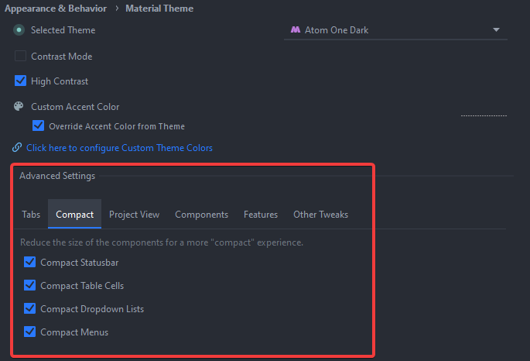Screen dimensions: 530x361
Task: Disable Compact Dropdown Lists option
Action: (x=30, y=309)
